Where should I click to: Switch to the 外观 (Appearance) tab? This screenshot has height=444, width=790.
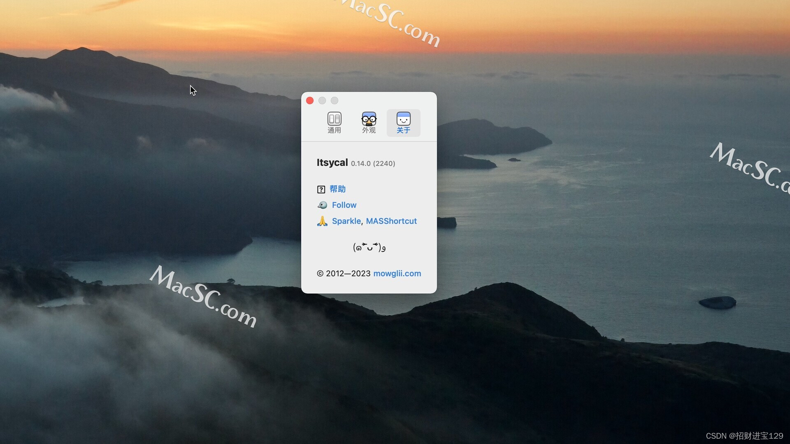click(x=369, y=123)
